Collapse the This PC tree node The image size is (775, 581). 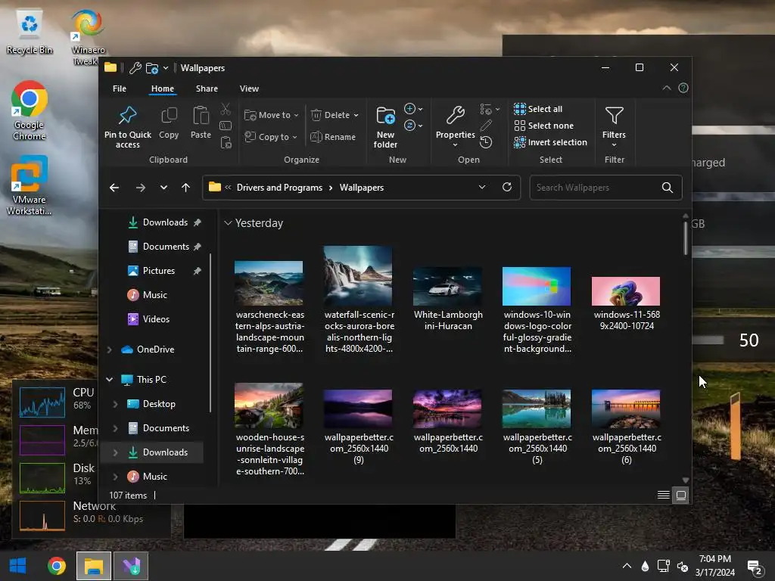(x=109, y=380)
